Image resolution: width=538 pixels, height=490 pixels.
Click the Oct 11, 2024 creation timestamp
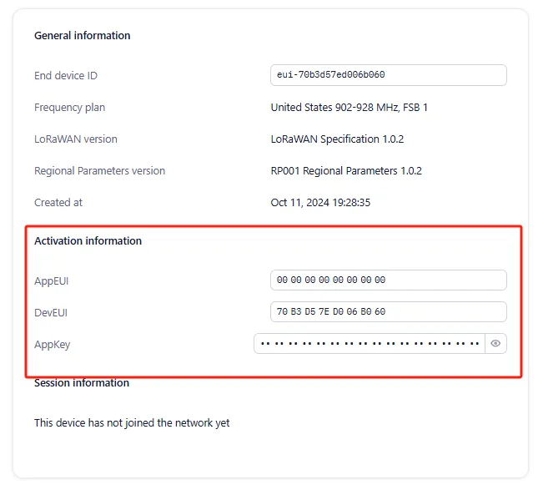321,203
